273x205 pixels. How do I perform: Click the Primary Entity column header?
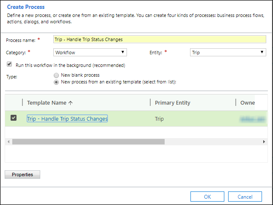click(172, 102)
